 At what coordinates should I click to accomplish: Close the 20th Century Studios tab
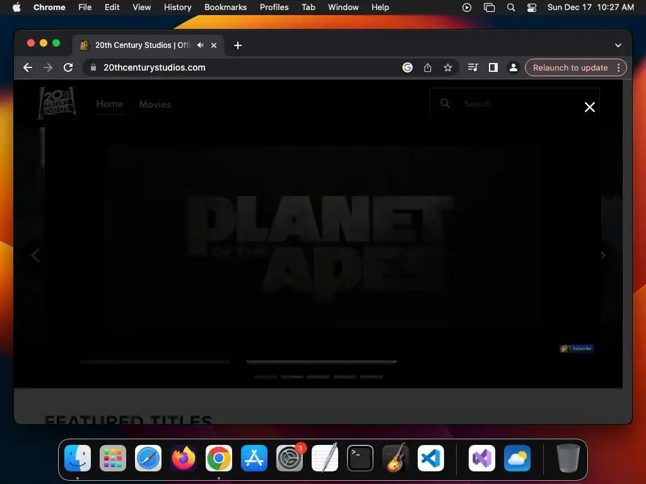pos(214,45)
